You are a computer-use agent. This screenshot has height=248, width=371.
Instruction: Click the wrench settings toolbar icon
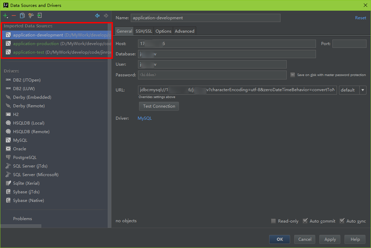(31, 15)
